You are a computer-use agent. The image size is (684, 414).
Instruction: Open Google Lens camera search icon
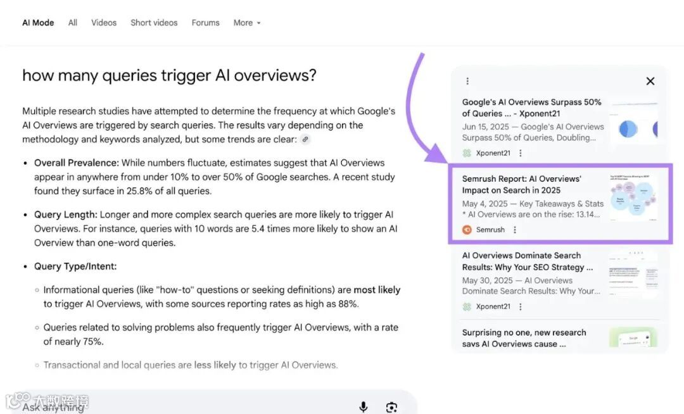(x=391, y=407)
